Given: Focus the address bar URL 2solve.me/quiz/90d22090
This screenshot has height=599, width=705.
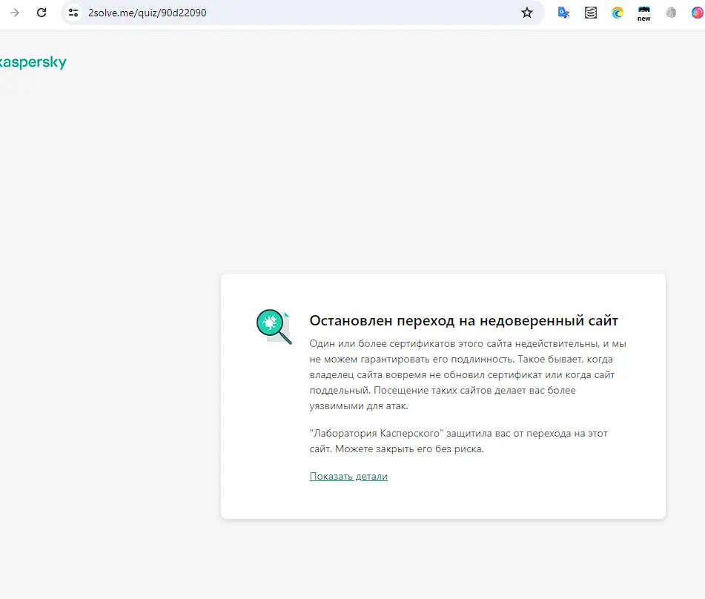Looking at the screenshot, I should pos(148,13).
